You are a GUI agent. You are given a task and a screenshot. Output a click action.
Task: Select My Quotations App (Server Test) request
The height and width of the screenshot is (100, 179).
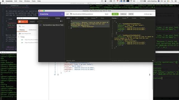point(51,25)
